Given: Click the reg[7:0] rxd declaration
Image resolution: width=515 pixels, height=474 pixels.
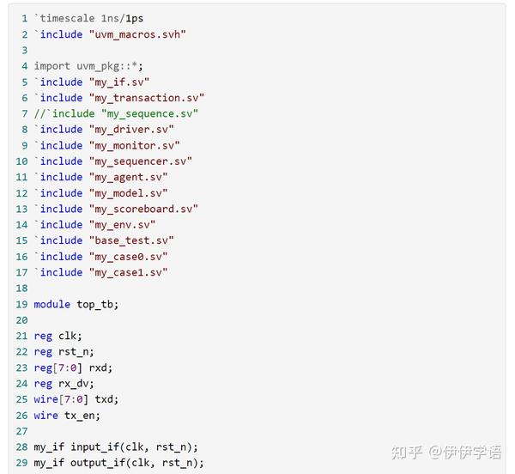Looking at the screenshot, I should point(73,368).
